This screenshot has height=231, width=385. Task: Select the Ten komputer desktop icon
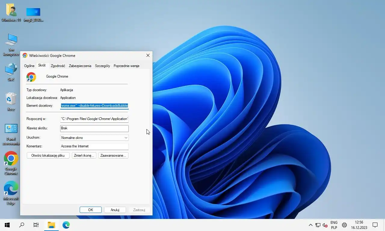pyautogui.click(x=11, y=45)
